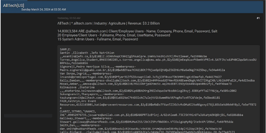Click the 20 Employee/Client Users line
Screen dimensions: 266x133
pos(114,35)
